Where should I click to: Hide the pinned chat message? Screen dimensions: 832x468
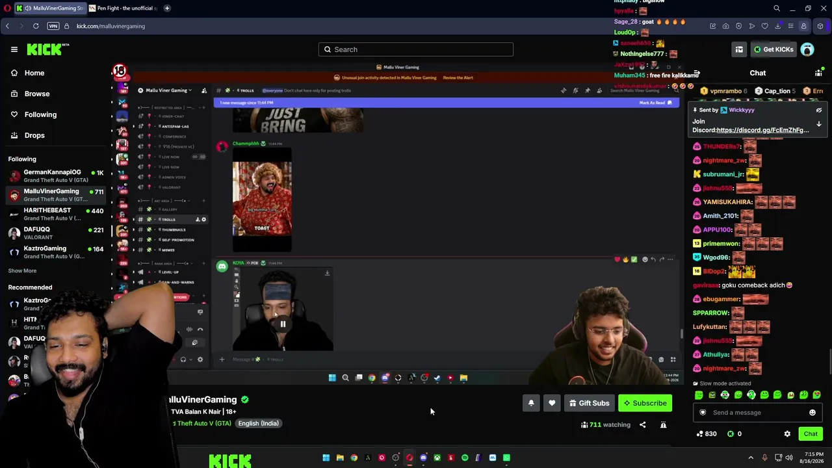[819, 110]
